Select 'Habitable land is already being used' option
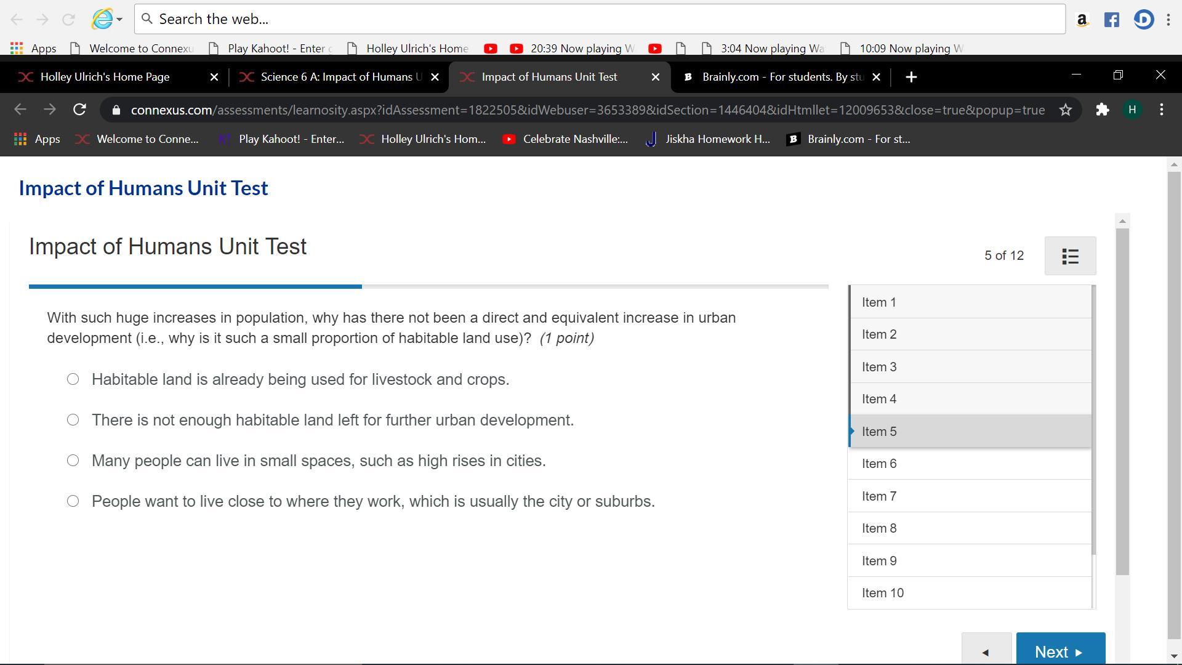 (x=73, y=379)
